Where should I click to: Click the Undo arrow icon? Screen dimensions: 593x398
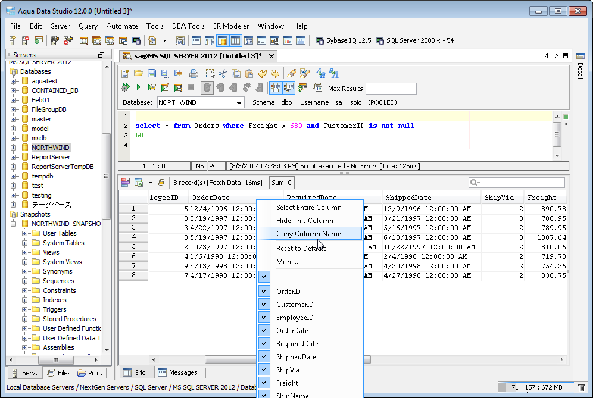coord(262,73)
